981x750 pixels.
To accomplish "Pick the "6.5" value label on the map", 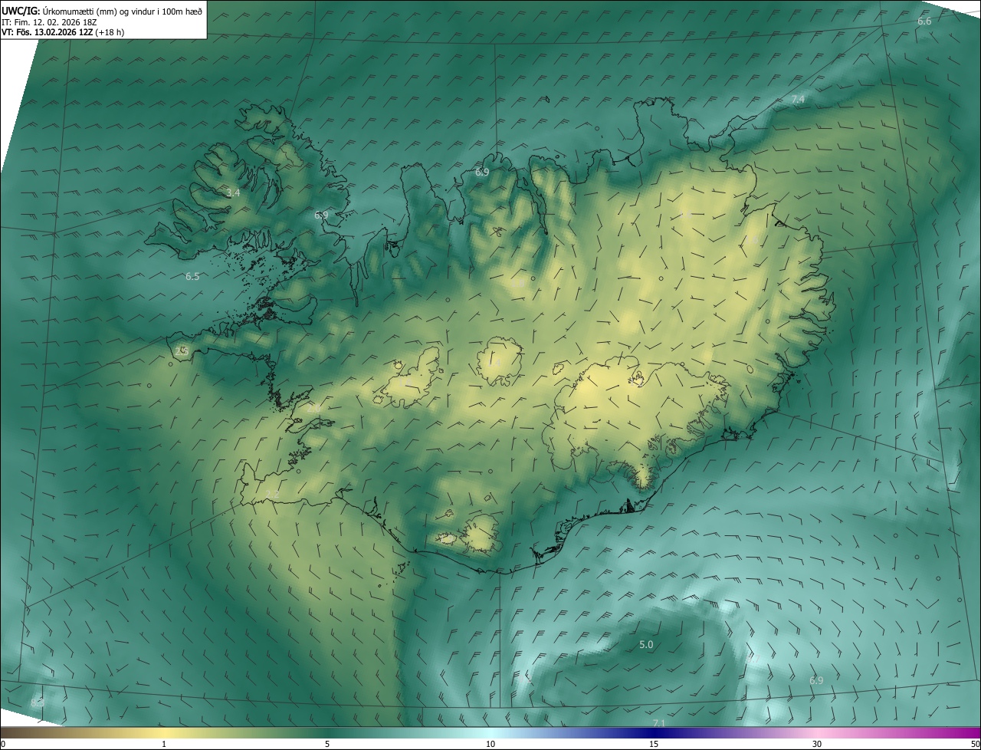I will [192, 277].
